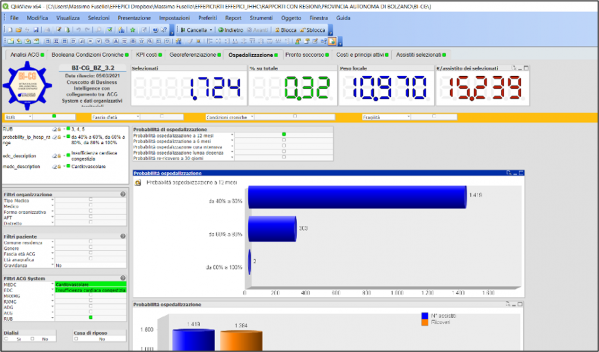Click the '3, 4, 5' RUB selection value

pyautogui.click(x=78, y=129)
